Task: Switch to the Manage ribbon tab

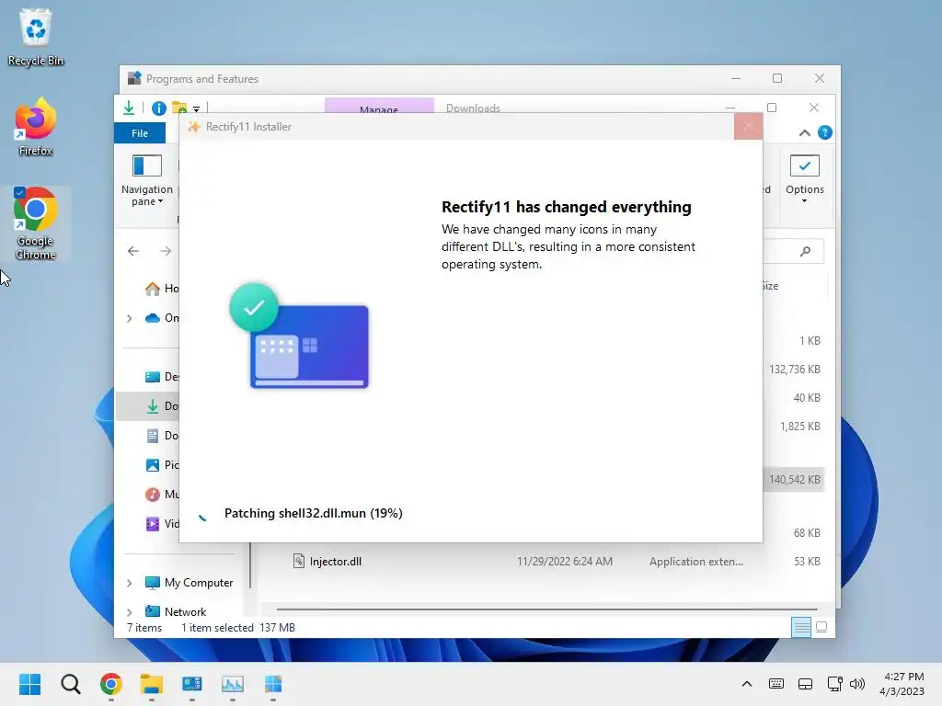Action: point(379,106)
